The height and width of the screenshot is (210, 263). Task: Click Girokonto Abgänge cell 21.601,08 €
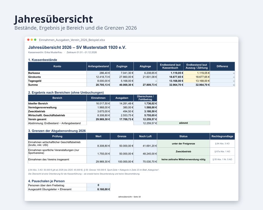click(x=145, y=77)
